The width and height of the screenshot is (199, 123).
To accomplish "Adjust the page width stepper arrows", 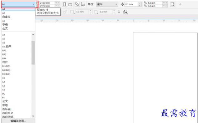I will [57, 3].
